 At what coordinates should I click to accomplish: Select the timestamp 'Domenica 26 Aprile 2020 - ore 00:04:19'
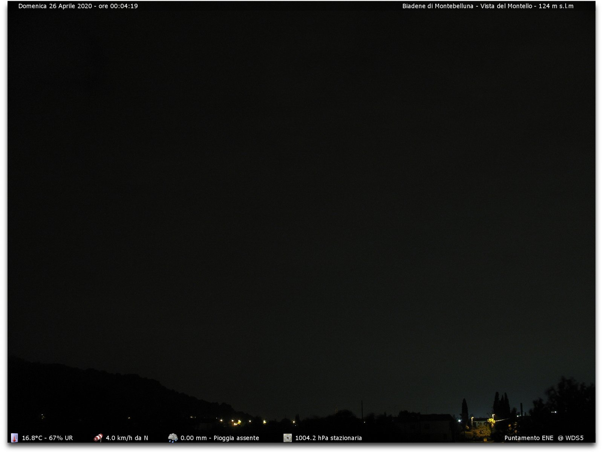(78, 6)
